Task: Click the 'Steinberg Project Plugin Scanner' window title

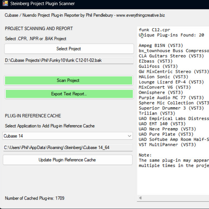Action: 42,3
